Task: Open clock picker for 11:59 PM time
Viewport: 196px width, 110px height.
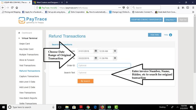Action: (115, 58)
